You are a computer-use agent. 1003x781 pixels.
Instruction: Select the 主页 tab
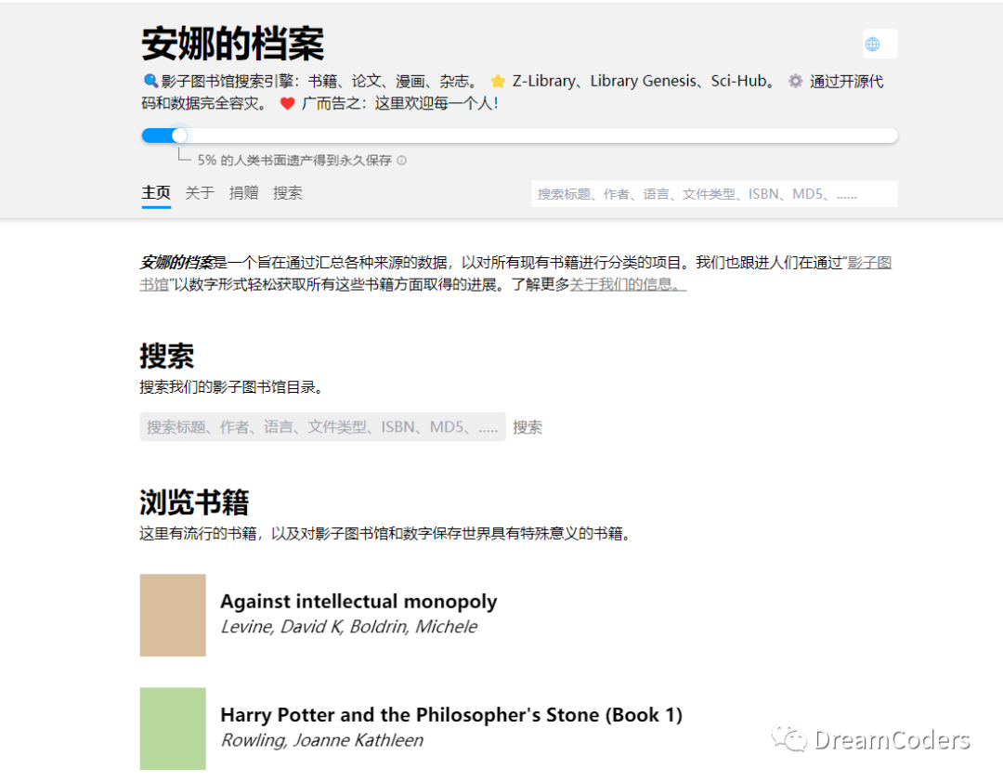click(x=156, y=193)
